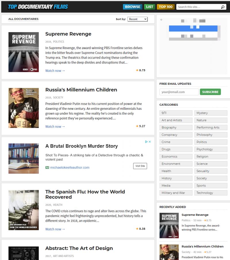Click the Top Documentary Films logo
Viewport: 230px width, 260px height.
[x=38, y=7]
